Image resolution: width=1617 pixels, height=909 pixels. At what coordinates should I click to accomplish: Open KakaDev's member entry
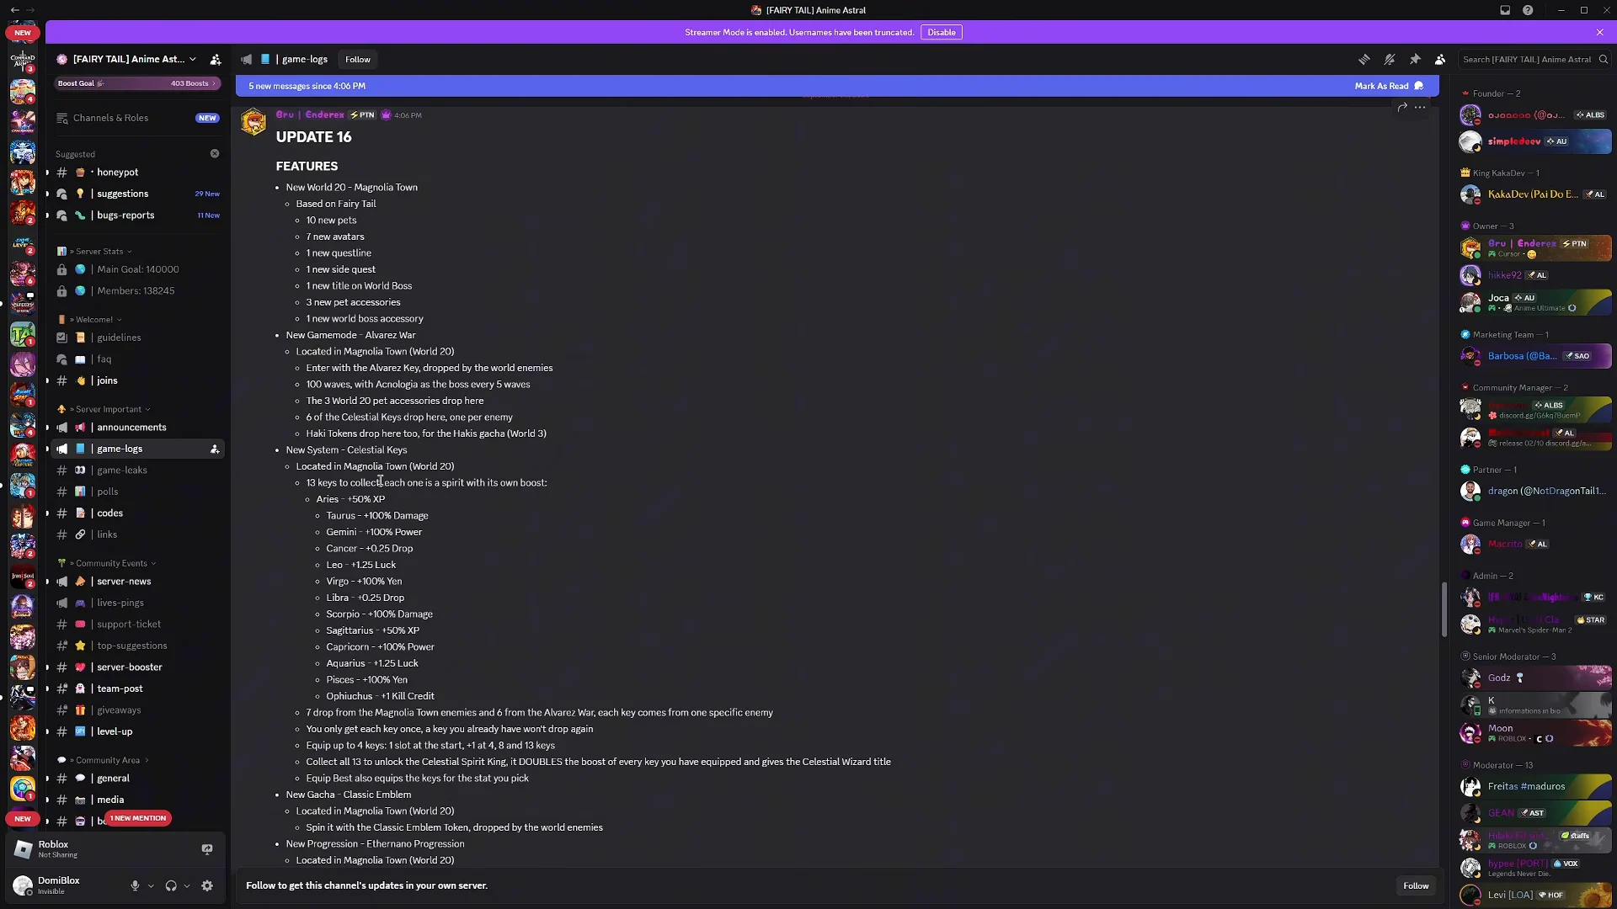pos(1535,194)
